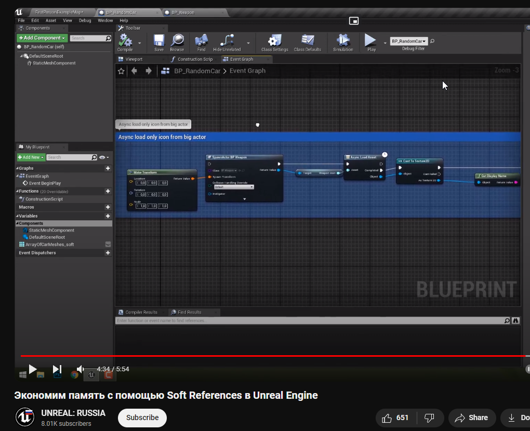Play the YouTube video

point(32,369)
